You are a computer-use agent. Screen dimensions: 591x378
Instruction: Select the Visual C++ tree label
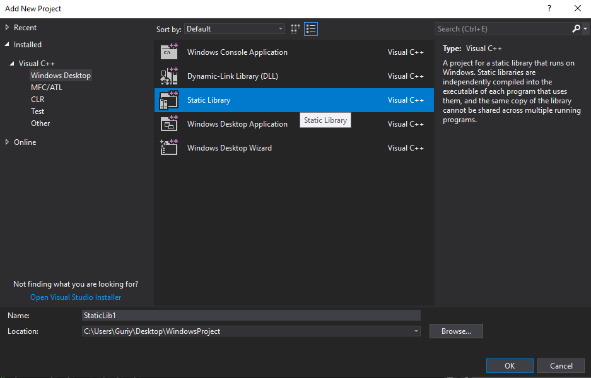(x=37, y=64)
